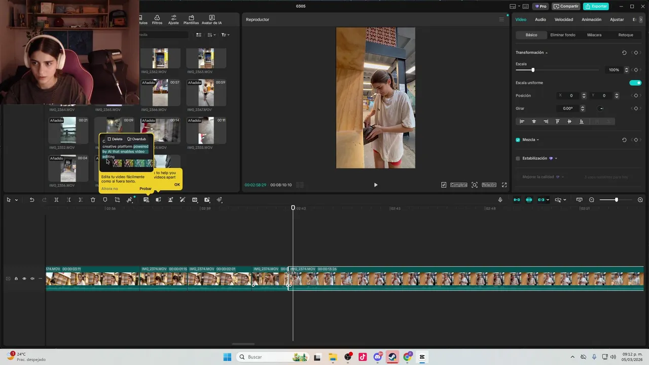The width and height of the screenshot is (649, 365).
Task: Align clip to top edge icon
Action: click(x=557, y=122)
